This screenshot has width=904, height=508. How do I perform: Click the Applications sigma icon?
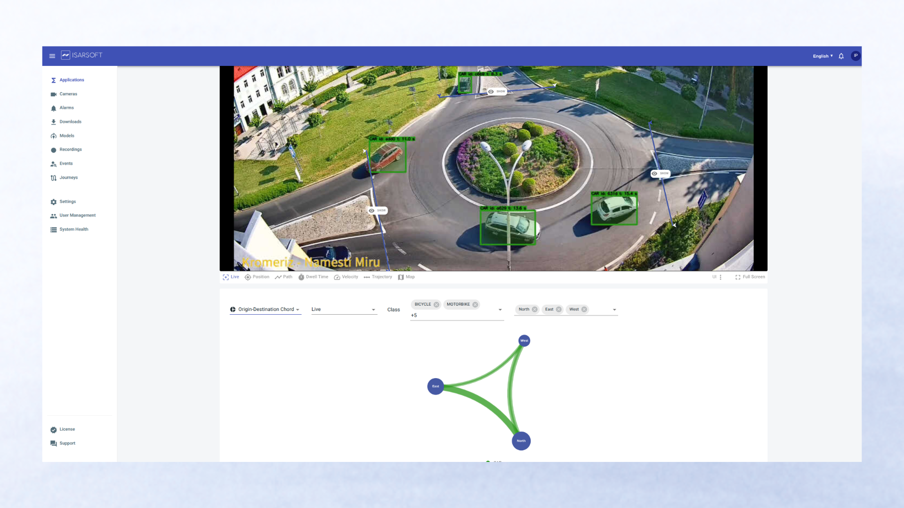[x=54, y=80]
